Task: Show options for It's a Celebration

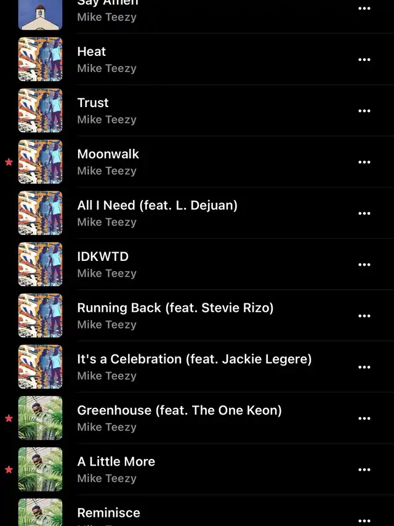Action: [x=364, y=367]
